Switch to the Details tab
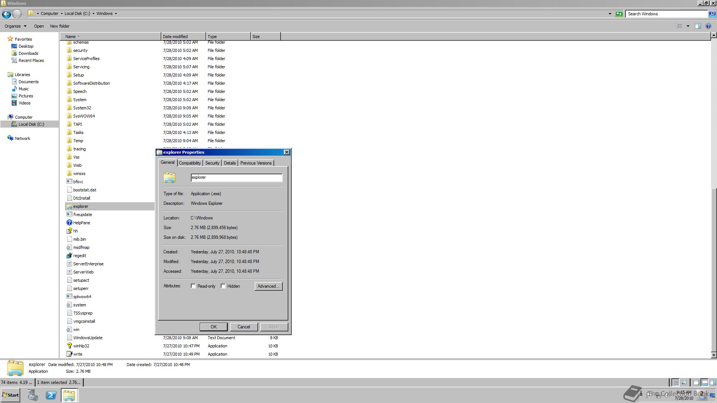 pyautogui.click(x=230, y=163)
